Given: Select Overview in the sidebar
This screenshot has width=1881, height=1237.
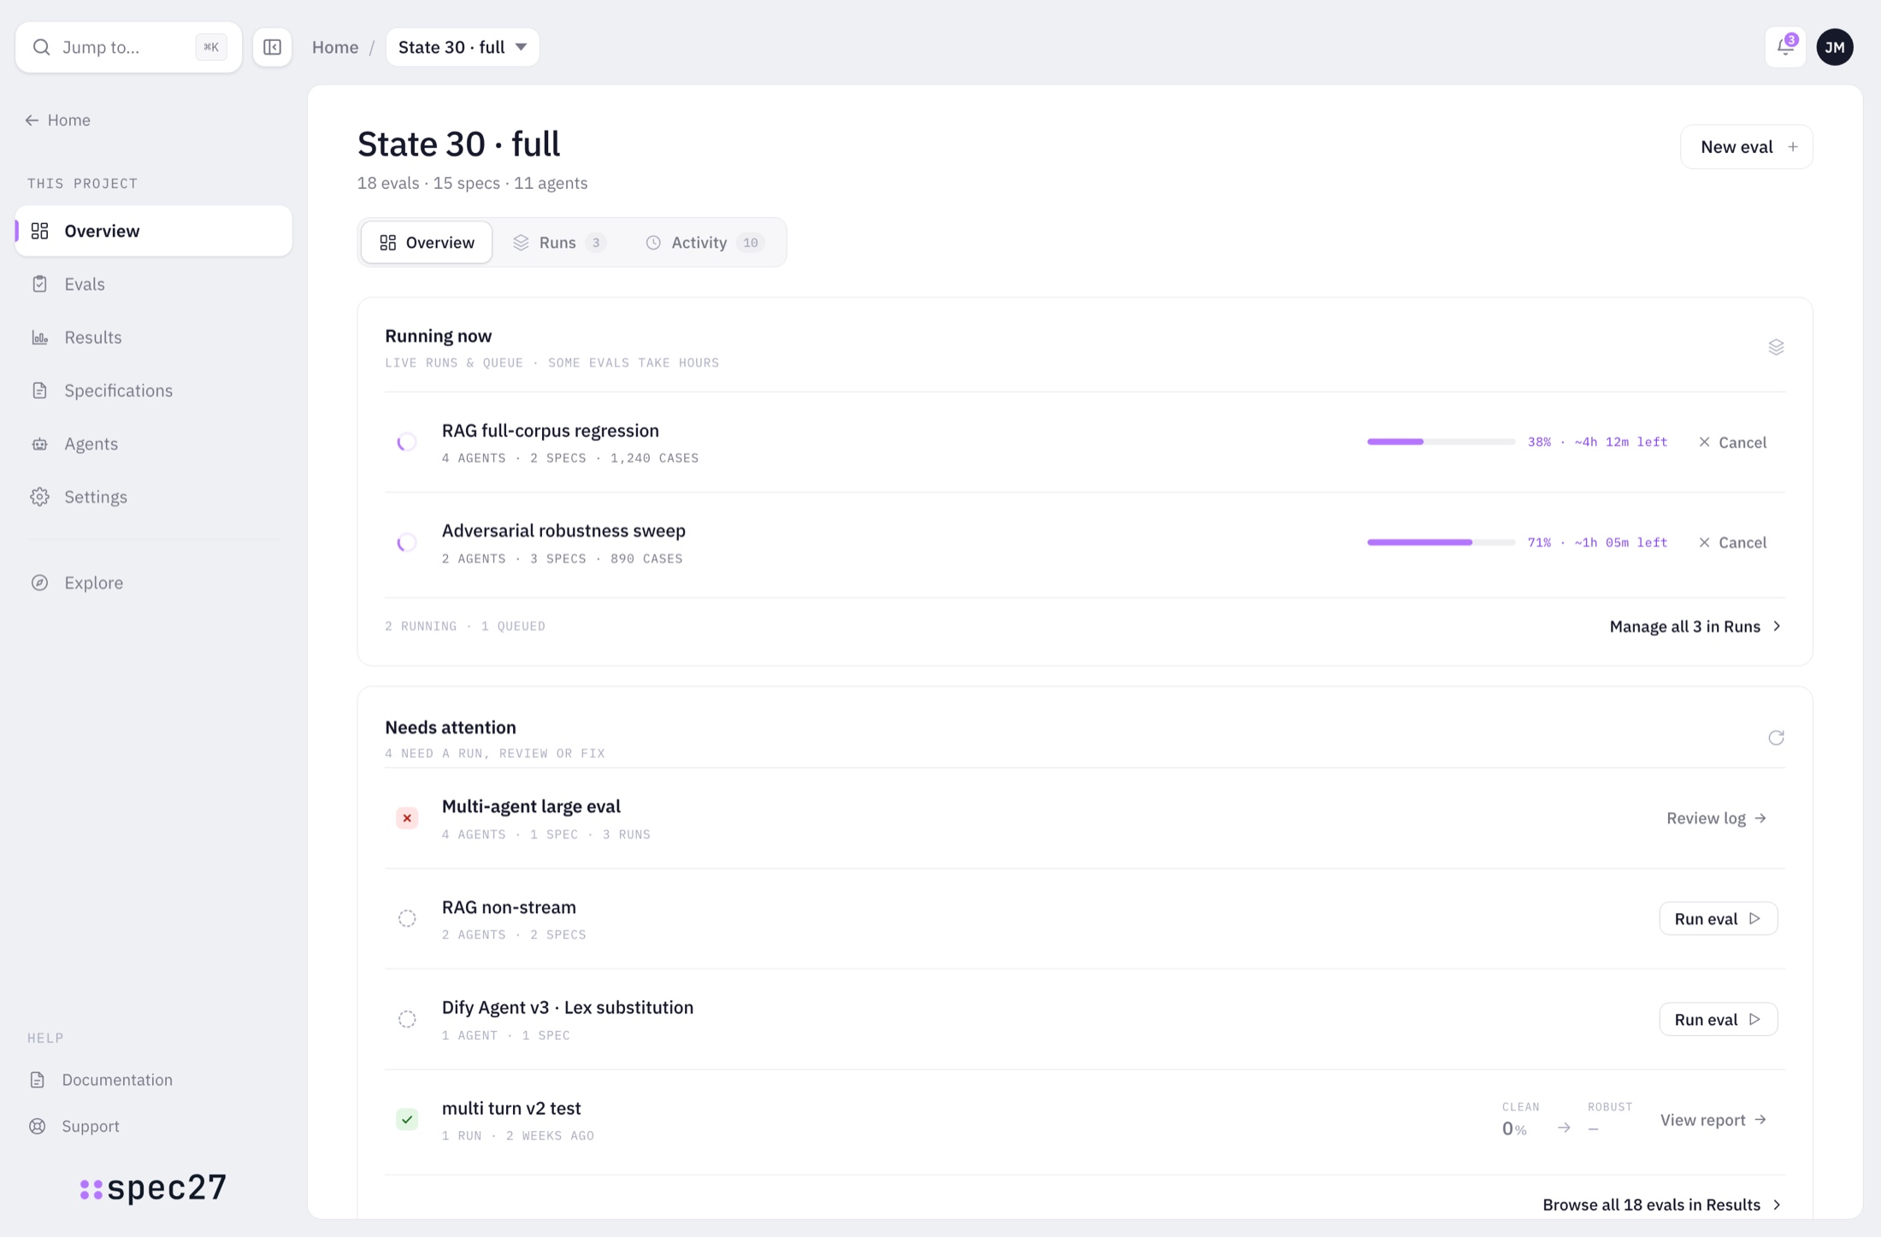Looking at the screenshot, I should tap(154, 231).
